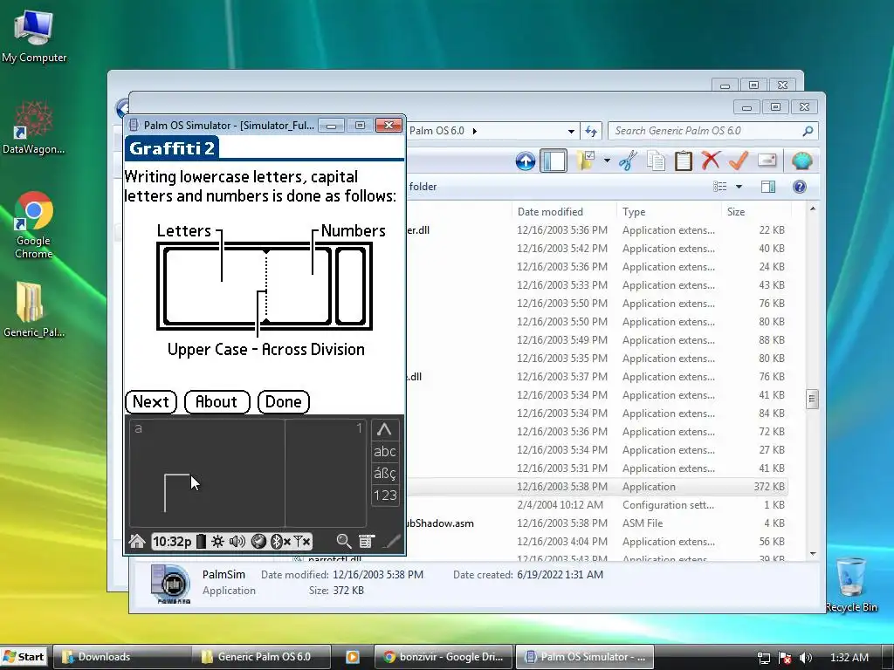Screen dimensions: 894x670
Task: Click the refresh button next to the address bar
Action: (591, 131)
